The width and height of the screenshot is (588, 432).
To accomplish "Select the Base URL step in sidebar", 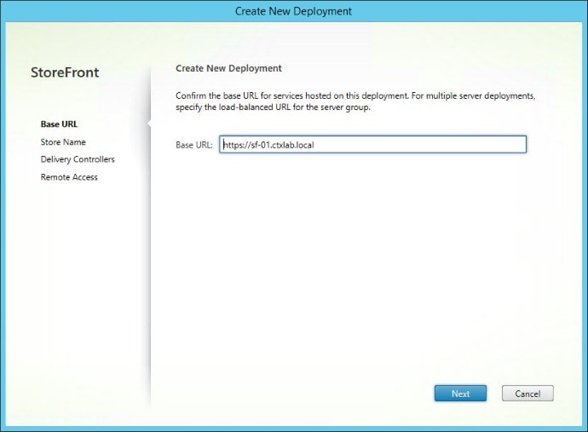I will tap(59, 124).
